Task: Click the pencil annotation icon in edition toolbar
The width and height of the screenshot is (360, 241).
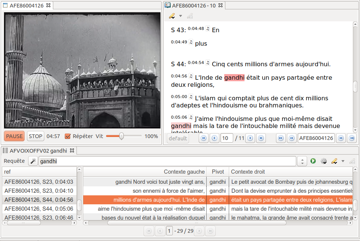Action: pyautogui.click(x=172, y=16)
